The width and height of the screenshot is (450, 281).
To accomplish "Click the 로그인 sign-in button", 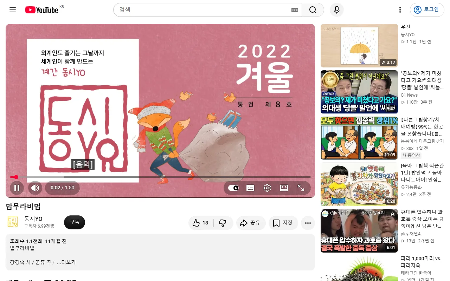I will coord(427,10).
